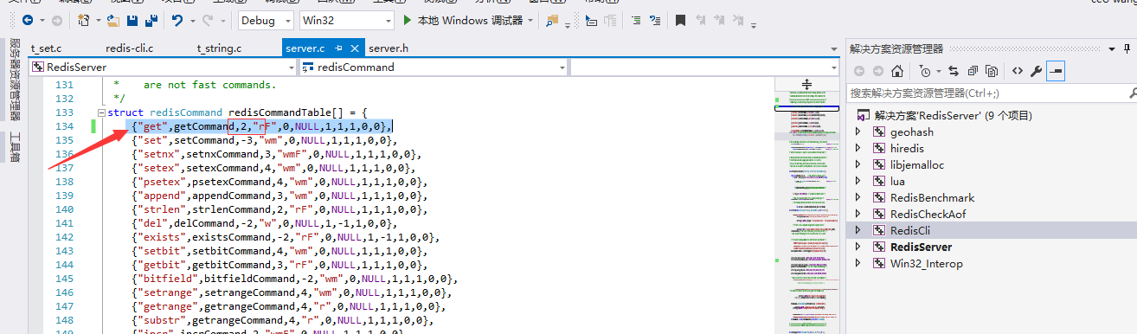Toggle a bookmark on the current line
The width and height of the screenshot is (1137, 334).
(681, 20)
